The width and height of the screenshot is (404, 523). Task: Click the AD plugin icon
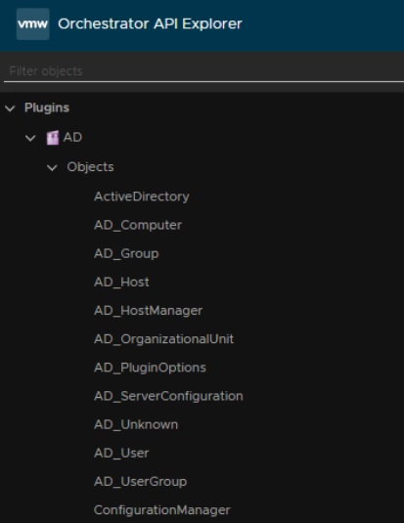pyautogui.click(x=53, y=138)
